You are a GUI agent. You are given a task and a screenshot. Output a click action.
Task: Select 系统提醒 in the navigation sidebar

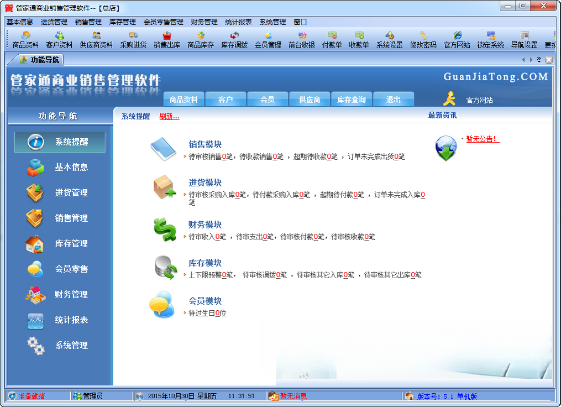tap(60, 142)
